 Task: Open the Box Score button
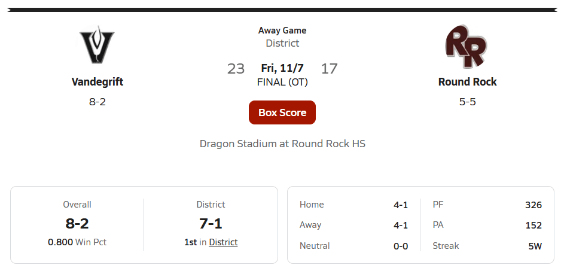282,112
